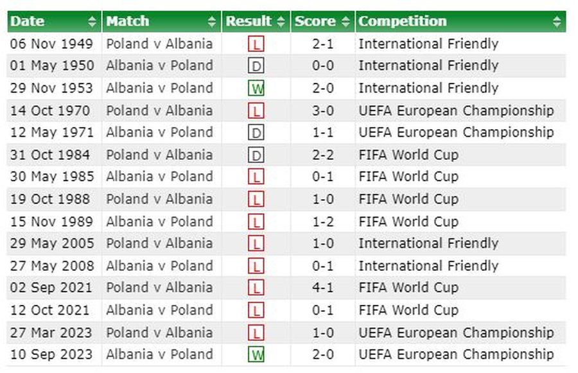
Task: Click the L result icon for 14 Oct 1970
Action: [256, 111]
